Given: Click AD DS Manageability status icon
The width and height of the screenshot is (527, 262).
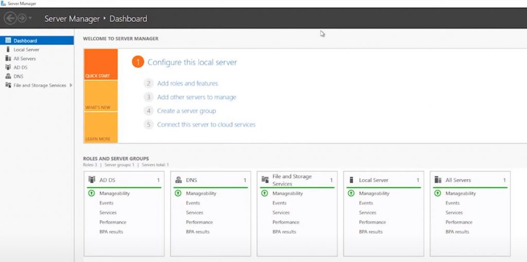Looking at the screenshot, I should [92, 193].
